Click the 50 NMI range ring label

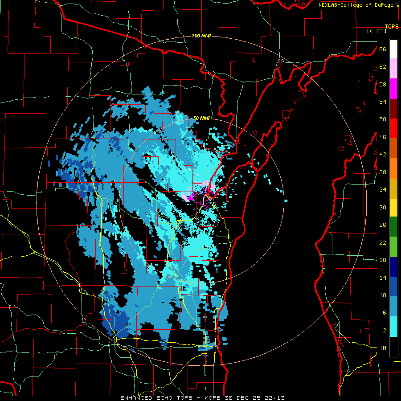(x=201, y=118)
